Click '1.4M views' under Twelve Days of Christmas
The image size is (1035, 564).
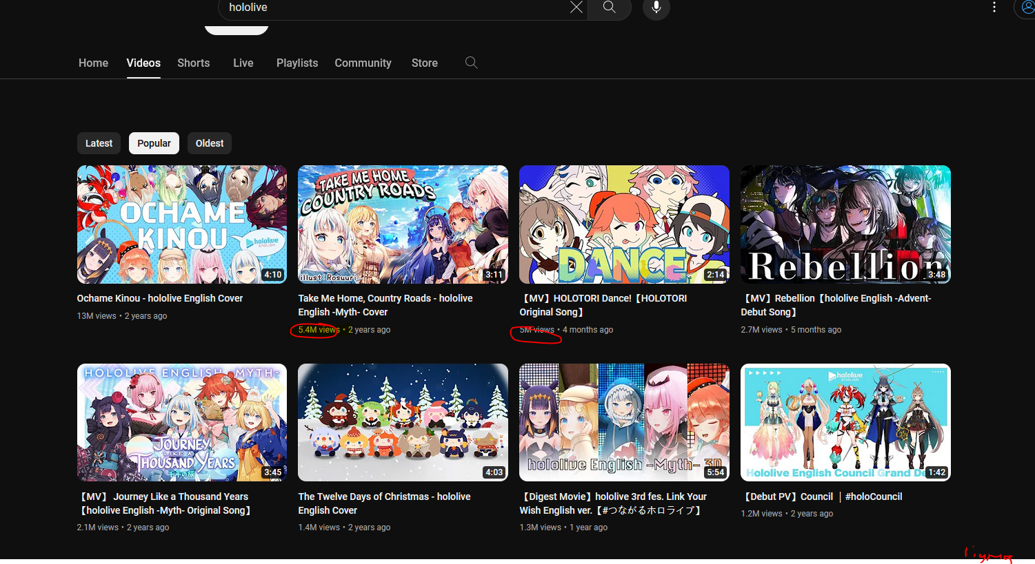pyautogui.click(x=319, y=528)
